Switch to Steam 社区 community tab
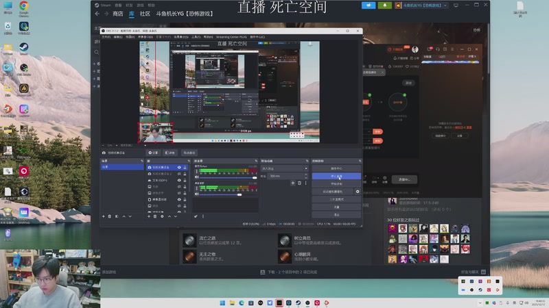The image size is (549, 308). point(145,14)
